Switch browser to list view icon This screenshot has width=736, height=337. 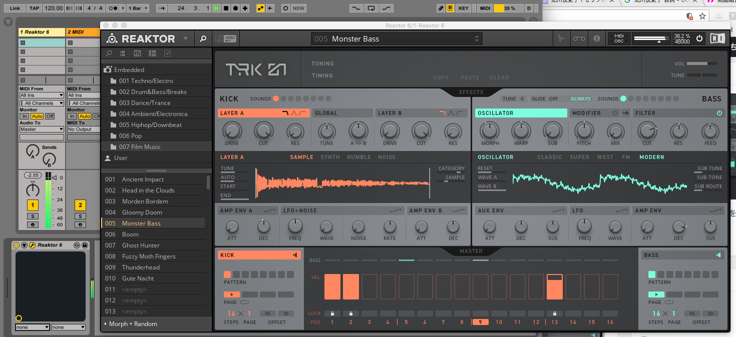click(122, 53)
